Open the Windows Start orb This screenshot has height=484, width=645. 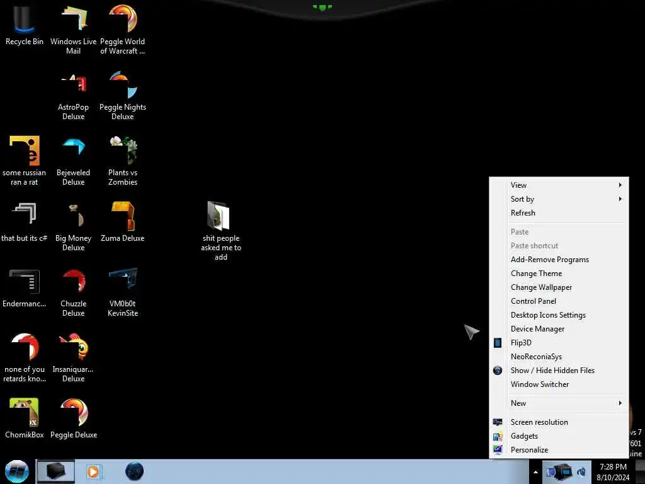point(17,471)
